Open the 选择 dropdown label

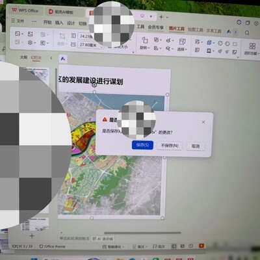[182, 49]
